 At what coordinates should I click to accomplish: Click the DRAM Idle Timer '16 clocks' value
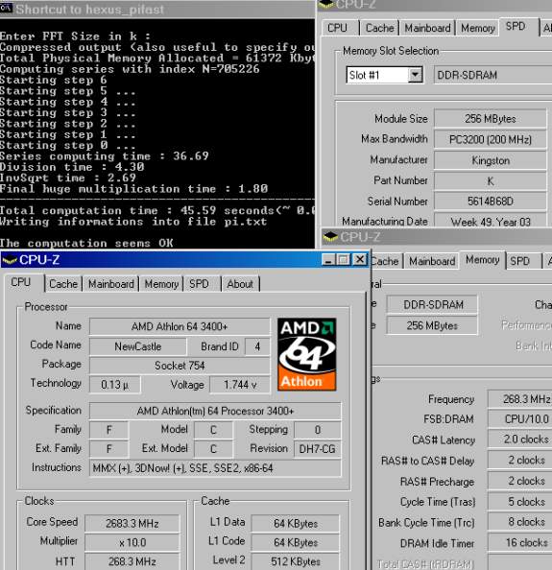[x=520, y=543]
